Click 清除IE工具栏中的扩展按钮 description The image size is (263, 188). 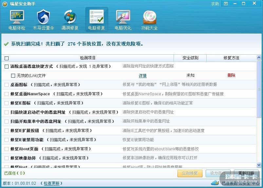point(163,130)
